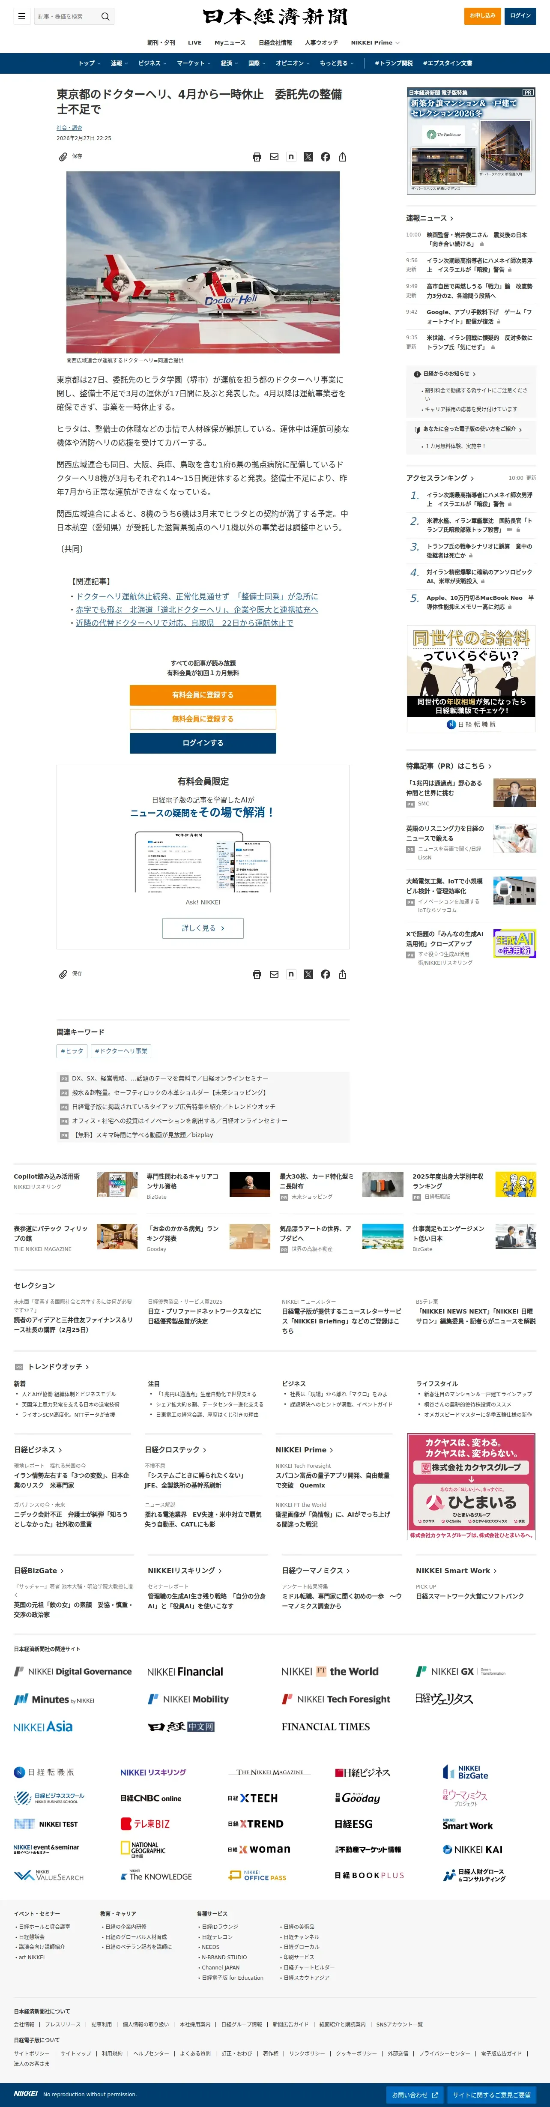The height and width of the screenshot is (2107, 550).
Task: Share on Facebook via icon below the article
Action: [325, 974]
